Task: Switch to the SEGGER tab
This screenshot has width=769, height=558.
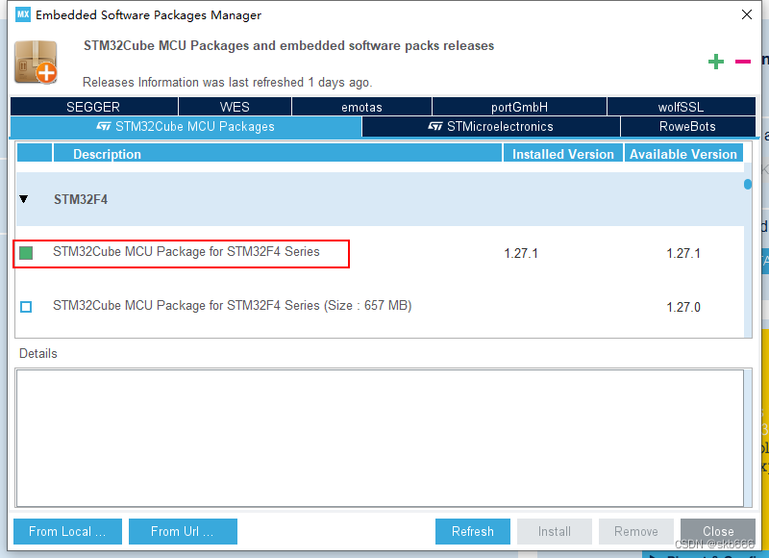Action: [x=92, y=106]
